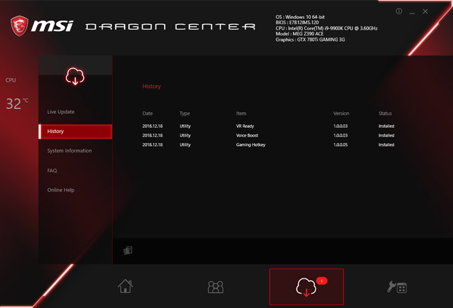Image resolution: width=453 pixels, height=308 pixels.
Task: Click the Installed status of Gaming Hotkey
Action: click(x=386, y=145)
